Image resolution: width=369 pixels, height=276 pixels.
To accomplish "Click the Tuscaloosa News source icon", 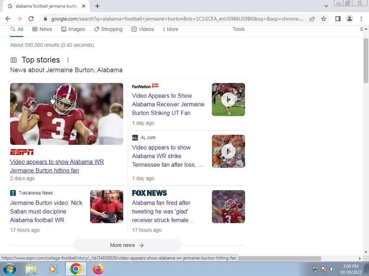I will pos(13,193).
